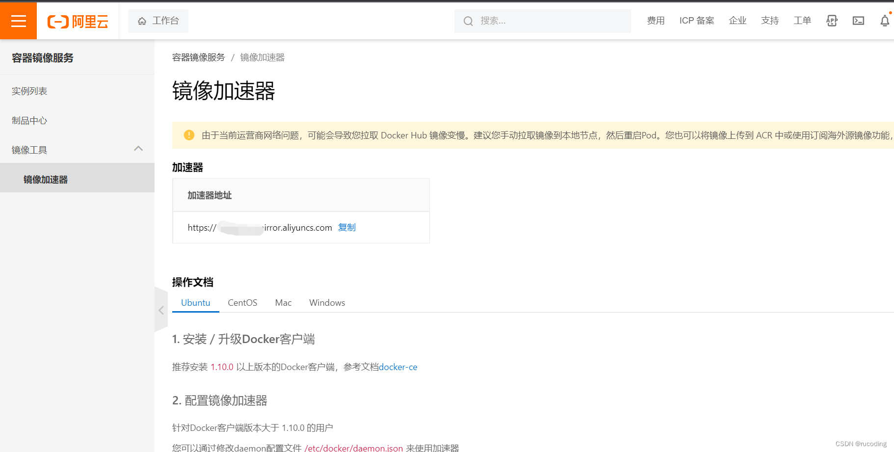Switch to the Windows tab
894x452 pixels.
pyautogui.click(x=327, y=303)
